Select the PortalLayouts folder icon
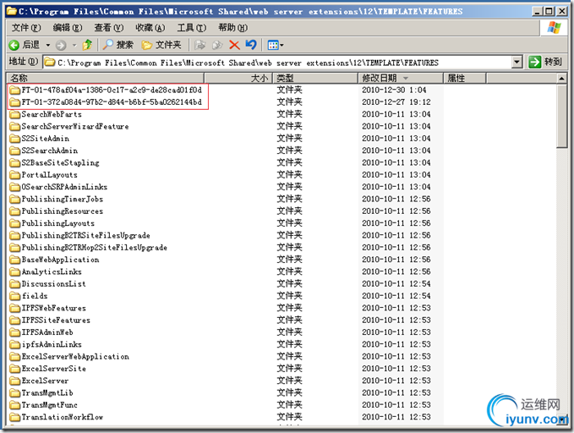The height and width of the screenshot is (433, 574). click(x=15, y=175)
